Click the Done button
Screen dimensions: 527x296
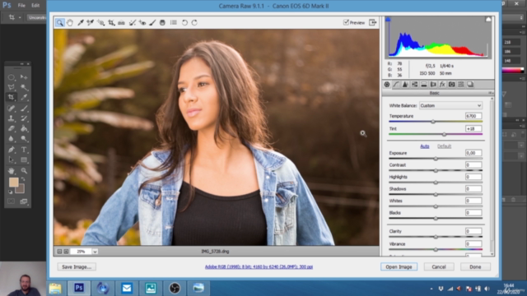point(475,266)
